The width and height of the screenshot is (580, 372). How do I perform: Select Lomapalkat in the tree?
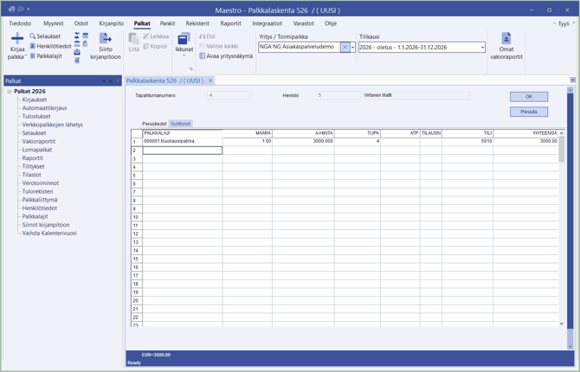(x=36, y=150)
